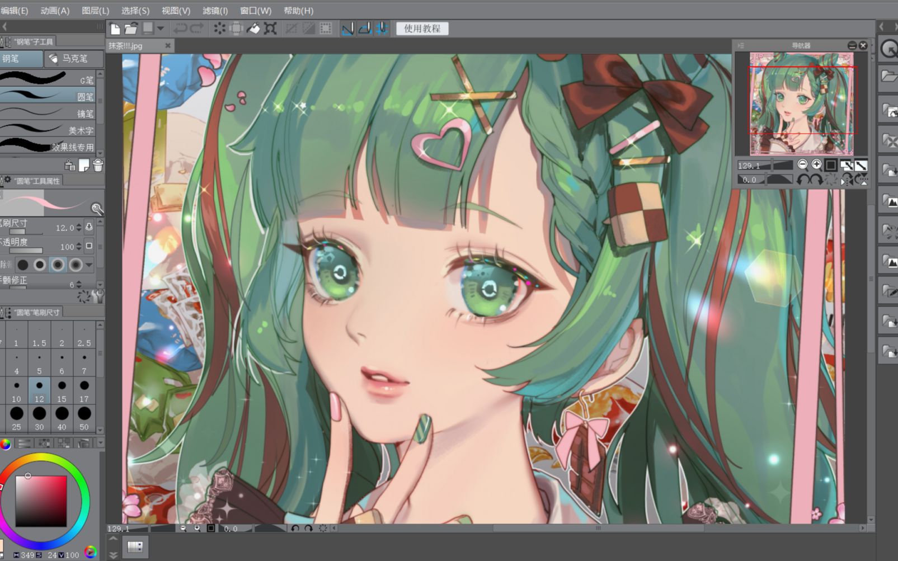Select the 效果线专用 pen brush
The image size is (898, 561).
point(48,146)
